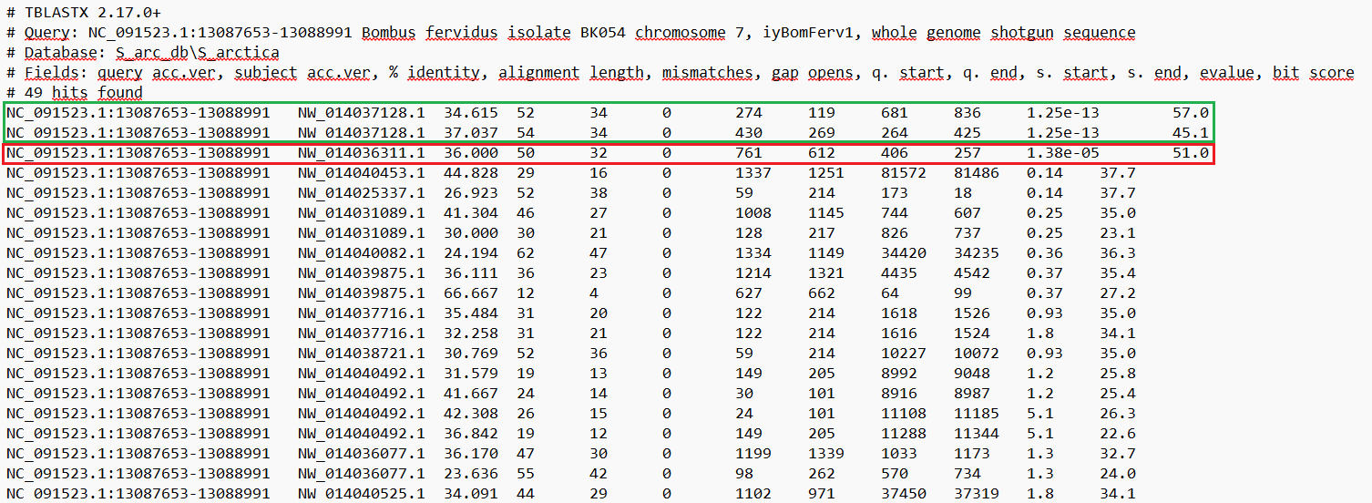Click the identity value 66.667
This screenshot has height=503, width=1372.
471,293
